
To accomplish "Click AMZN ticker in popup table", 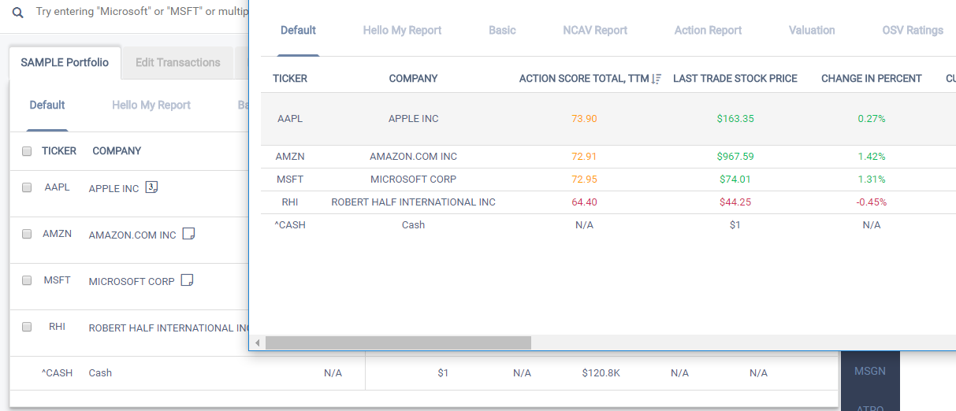I will (x=290, y=157).
